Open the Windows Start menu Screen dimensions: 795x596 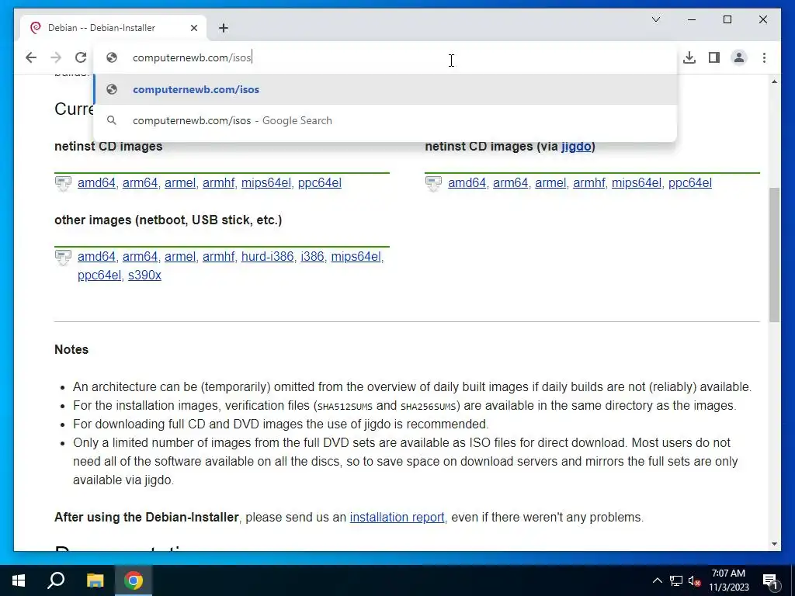(19, 580)
